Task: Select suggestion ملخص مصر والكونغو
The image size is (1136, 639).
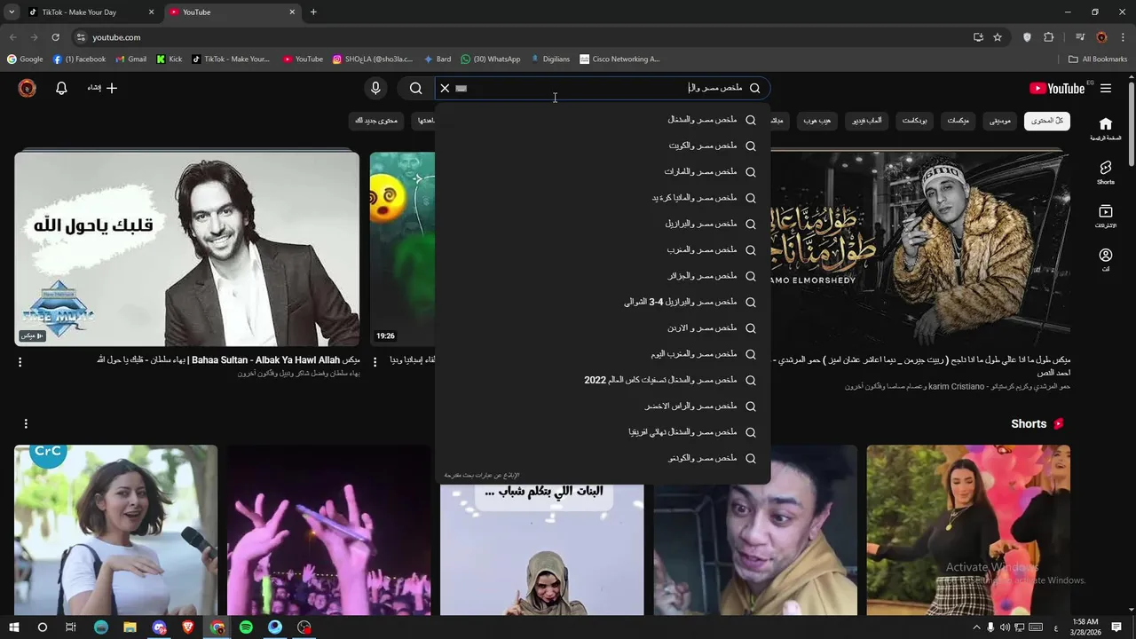Action: coord(603,458)
